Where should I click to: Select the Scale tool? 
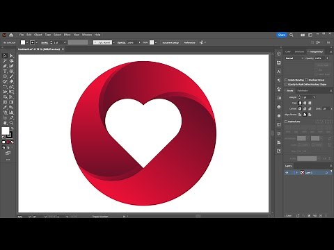(11, 86)
